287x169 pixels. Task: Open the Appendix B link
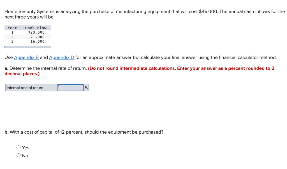click(x=26, y=57)
